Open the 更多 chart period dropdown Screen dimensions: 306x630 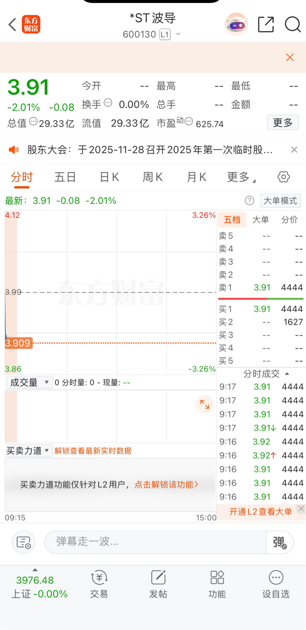241,177
